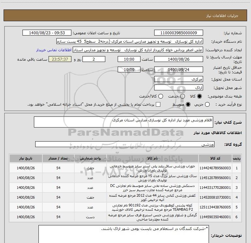Select the خدمت radio button
The width and height of the screenshot is (251, 243).
coord(183,96)
